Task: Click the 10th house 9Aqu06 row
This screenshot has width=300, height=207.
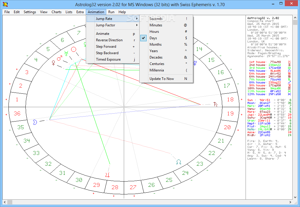Action: pyautogui.click(x=269, y=88)
